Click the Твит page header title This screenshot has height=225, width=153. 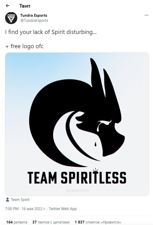25,6
